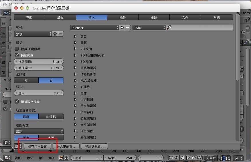Play animation forward in timeline
251x162 pixels.
click(188, 158)
